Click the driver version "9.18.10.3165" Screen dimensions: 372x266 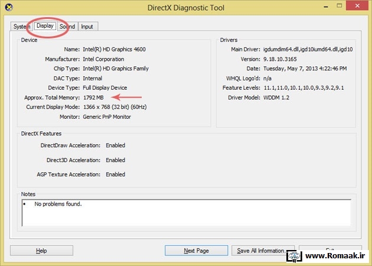280,59
